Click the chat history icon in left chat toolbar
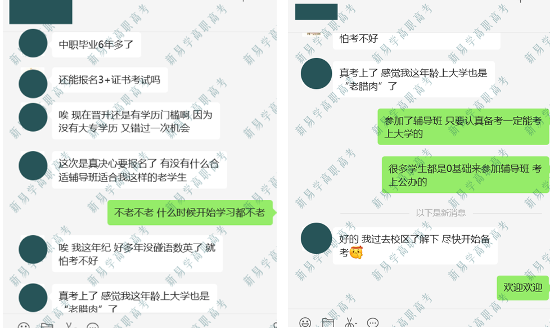Image resolution: width=550 pixels, height=328 pixels. pyautogui.click(x=93, y=325)
